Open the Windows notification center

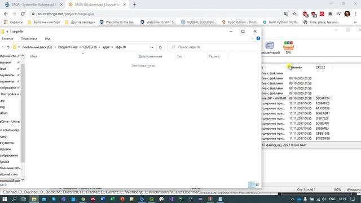[x=353, y=199]
